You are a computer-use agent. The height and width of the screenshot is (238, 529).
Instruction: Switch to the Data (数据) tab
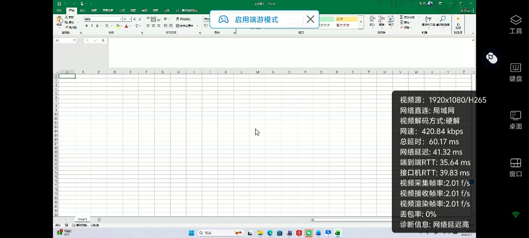(133, 10)
